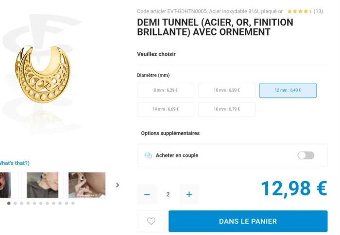Select 14 mm diameter option
Viewport: 340px width, 235px height.
point(166,110)
